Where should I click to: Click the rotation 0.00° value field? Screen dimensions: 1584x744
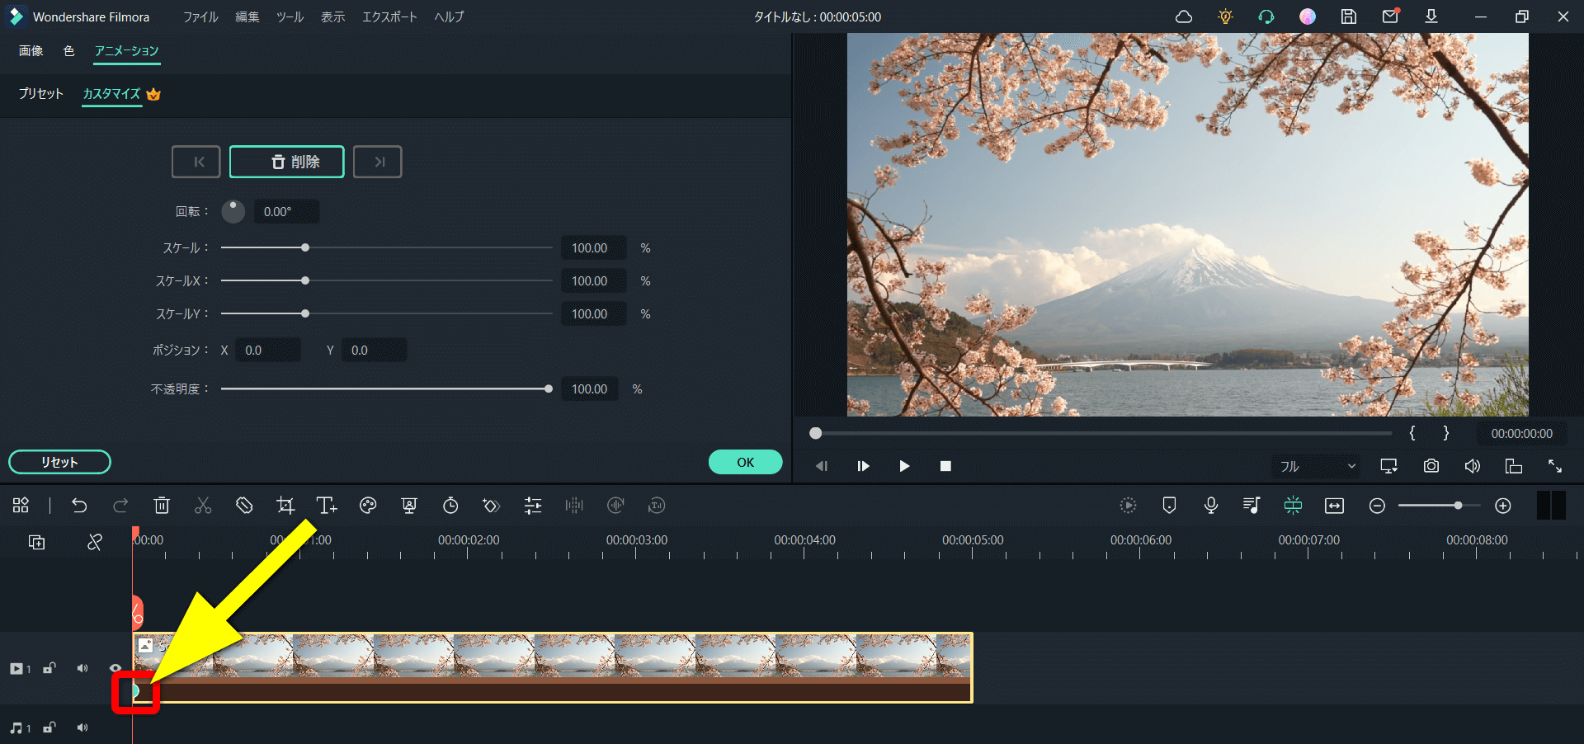click(x=286, y=212)
